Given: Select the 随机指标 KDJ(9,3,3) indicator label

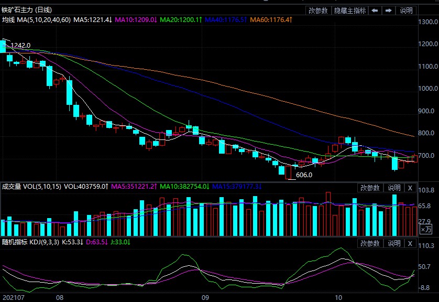Looking at the screenshot, I should pyautogui.click(x=30, y=242).
